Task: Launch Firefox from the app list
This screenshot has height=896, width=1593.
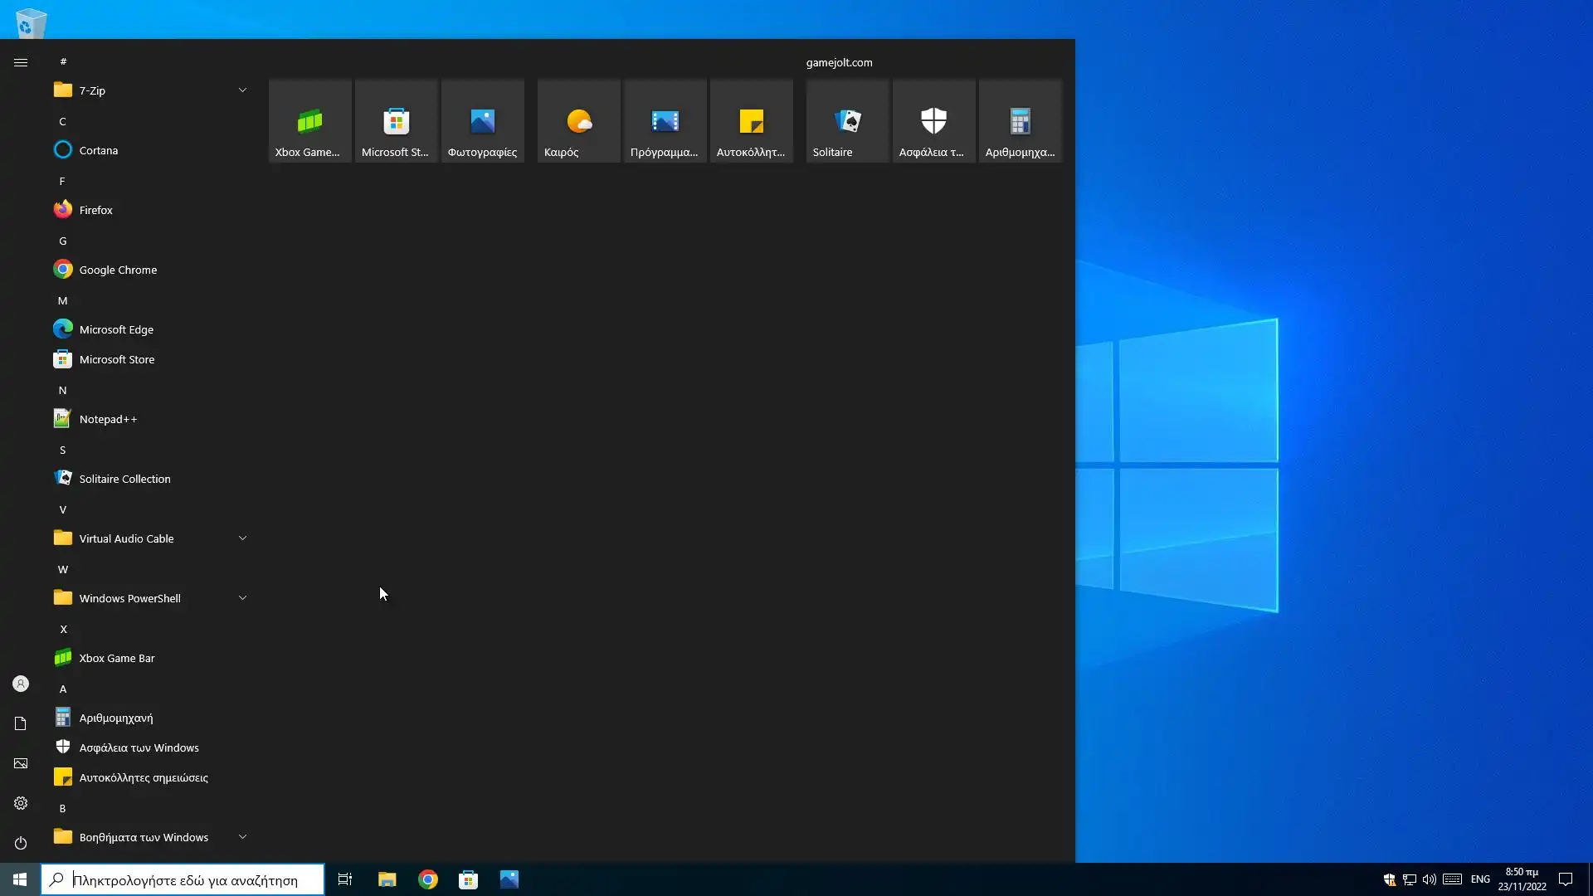Action: [95, 210]
